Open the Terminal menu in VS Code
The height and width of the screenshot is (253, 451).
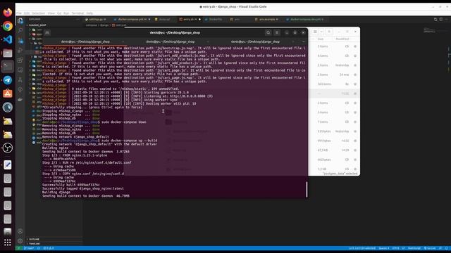pos(78,13)
